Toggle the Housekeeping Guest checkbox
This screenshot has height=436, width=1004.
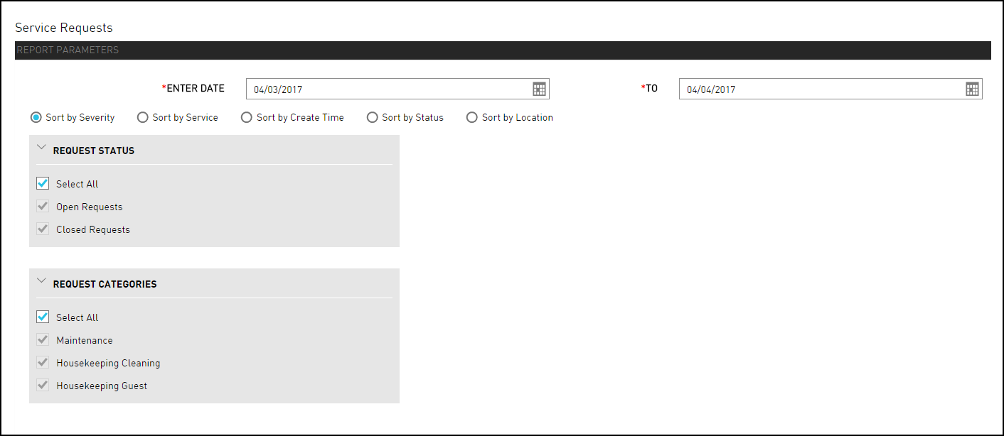tap(43, 386)
